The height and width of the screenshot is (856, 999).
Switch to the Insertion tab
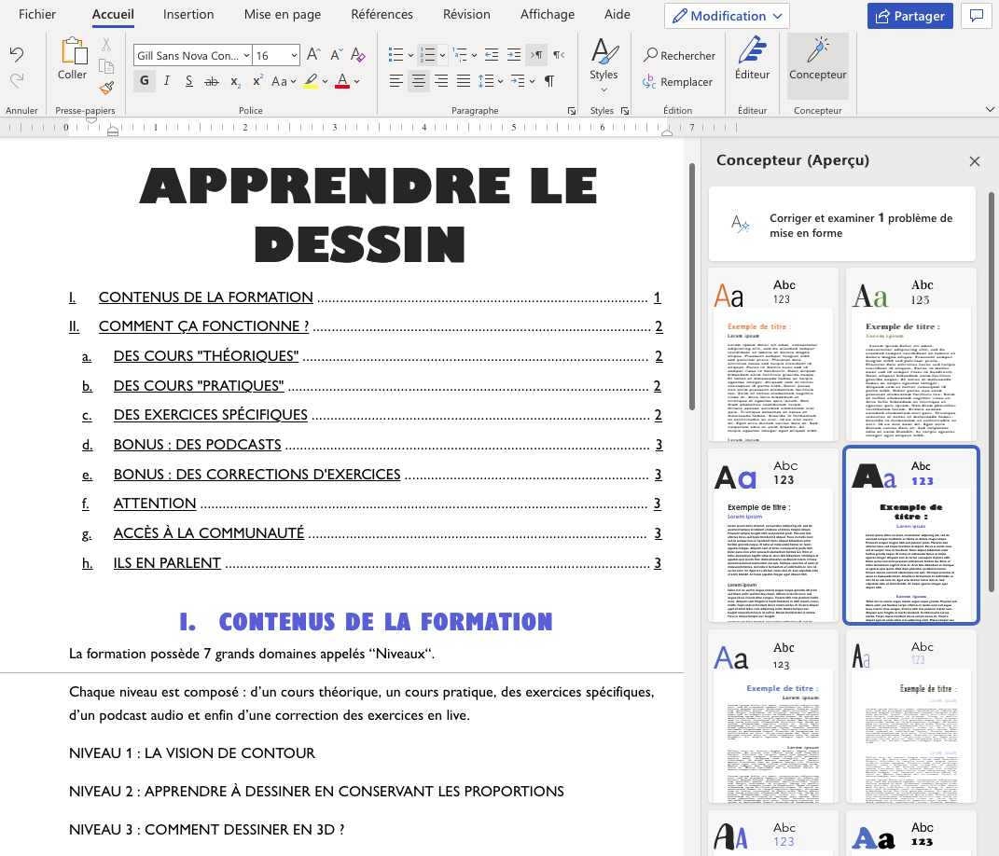point(188,14)
